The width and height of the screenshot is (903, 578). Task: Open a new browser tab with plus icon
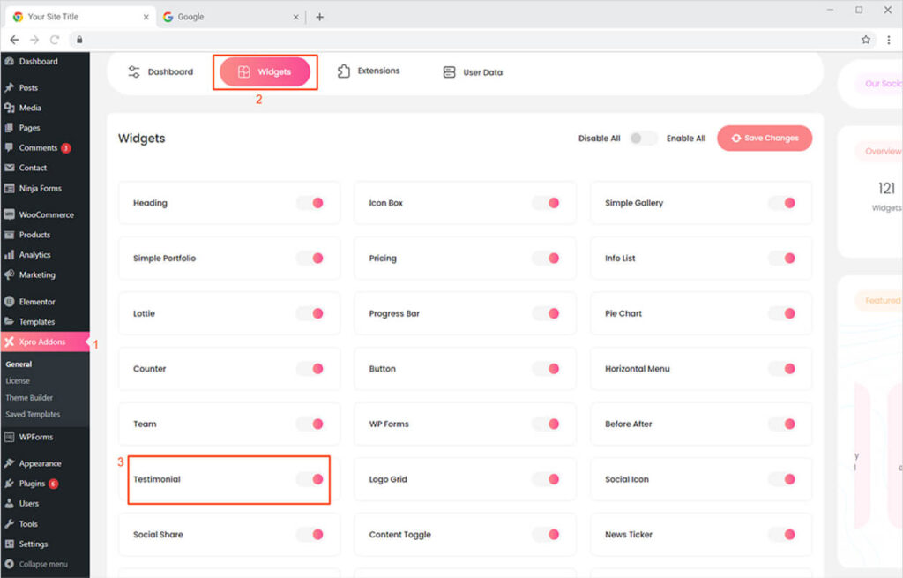(319, 17)
